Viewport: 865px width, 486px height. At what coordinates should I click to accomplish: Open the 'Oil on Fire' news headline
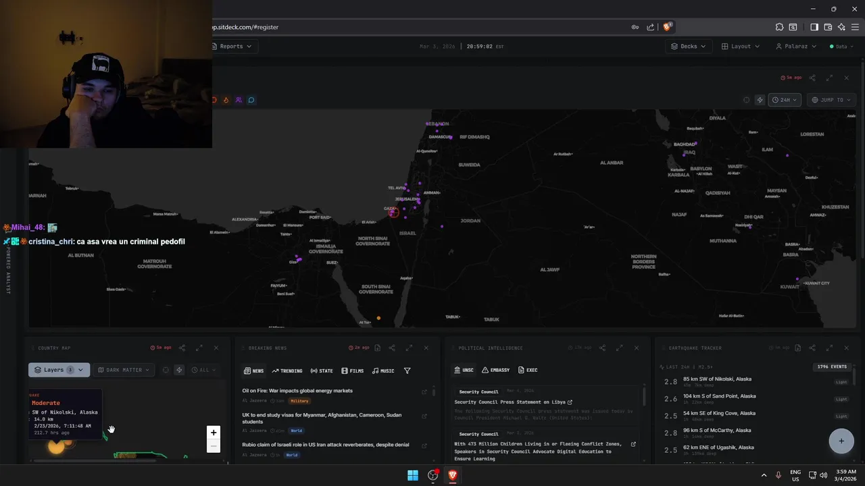point(297,391)
